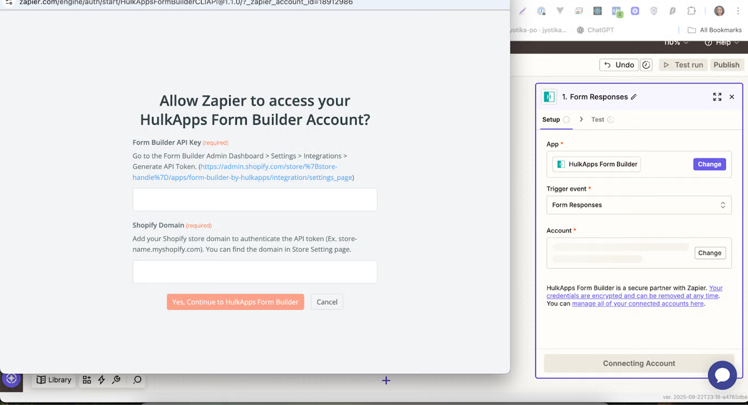This screenshot has width=748, height=405.
Task: Open the Library panel
Action: coord(54,380)
